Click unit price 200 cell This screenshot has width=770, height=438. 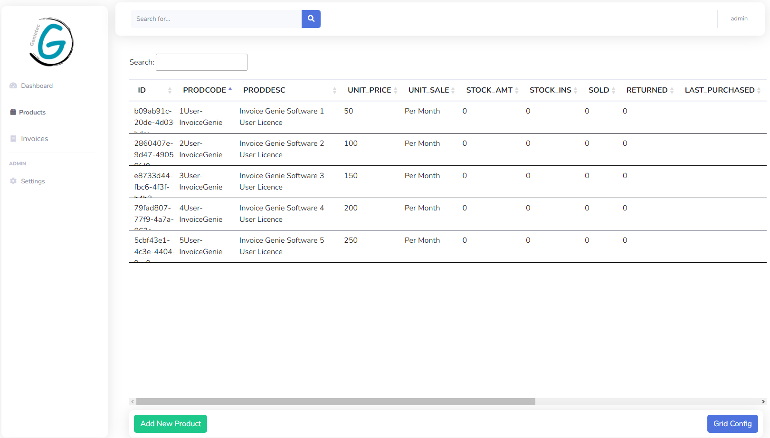[x=351, y=208]
